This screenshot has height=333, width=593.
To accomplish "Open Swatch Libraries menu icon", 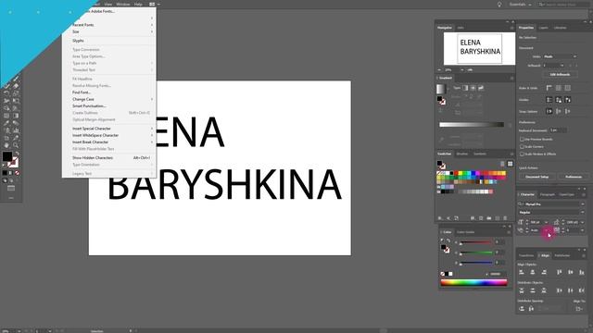I will pos(440,218).
